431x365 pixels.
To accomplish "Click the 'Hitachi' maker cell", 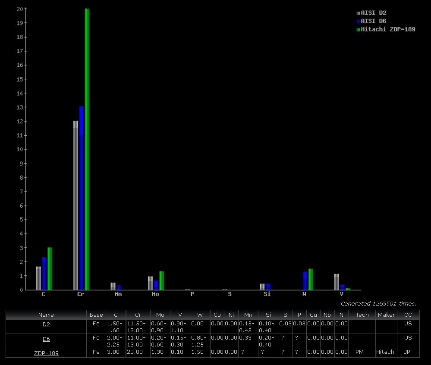I will 386,352.
